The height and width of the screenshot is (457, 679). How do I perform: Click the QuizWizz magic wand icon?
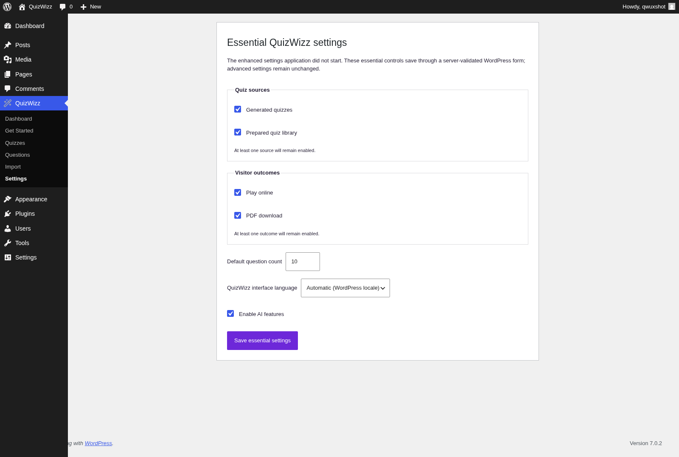pyautogui.click(x=8, y=103)
